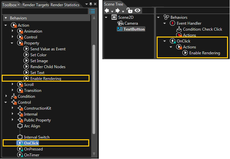
Task: Click the Condition: Check Click icon
Action: pyautogui.click(x=179, y=29)
